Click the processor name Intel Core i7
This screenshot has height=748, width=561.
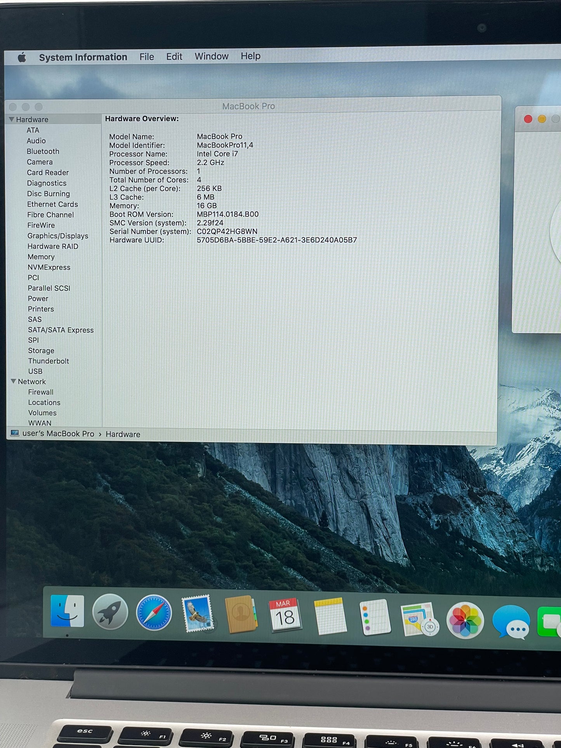(217, 154)
